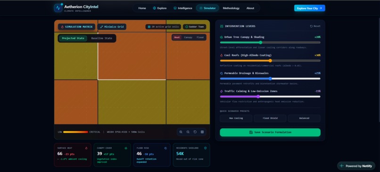The height and width of the screenshot is (172, 380).
Task: Open the About page
Action: (x=250, y=8)
